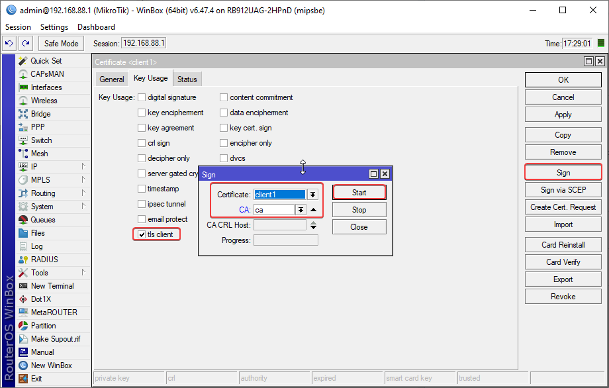Expand System submenu
Viewport: 609px width, 388px height.
pyautogui.click(x=83, y=206)
